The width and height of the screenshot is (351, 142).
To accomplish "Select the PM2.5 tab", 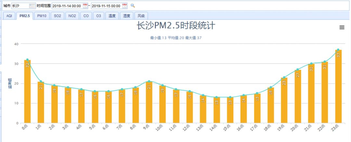I will click(25, 16).
